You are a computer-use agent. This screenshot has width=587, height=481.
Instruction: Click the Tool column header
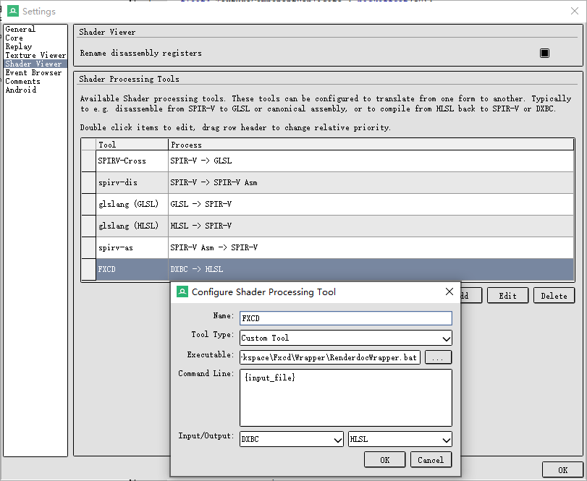(132, 145)
